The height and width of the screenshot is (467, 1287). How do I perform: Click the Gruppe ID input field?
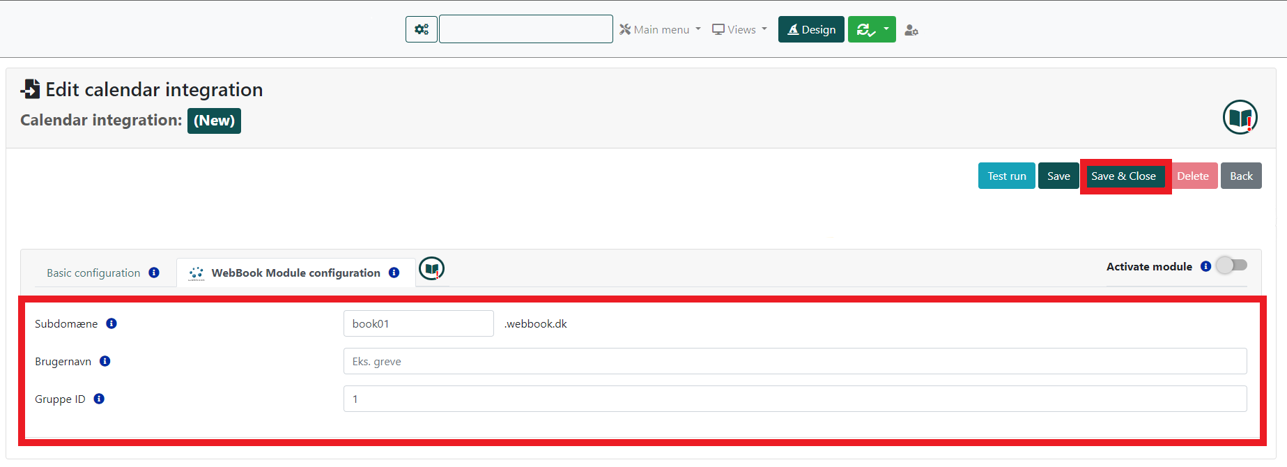tap(795, 399)
